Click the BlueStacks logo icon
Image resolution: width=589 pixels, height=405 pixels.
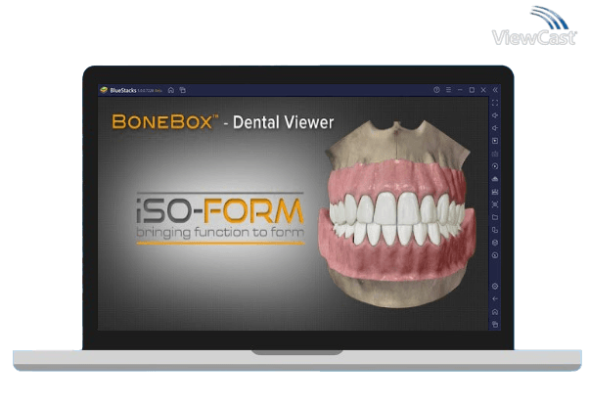click(x=104, y=90)
